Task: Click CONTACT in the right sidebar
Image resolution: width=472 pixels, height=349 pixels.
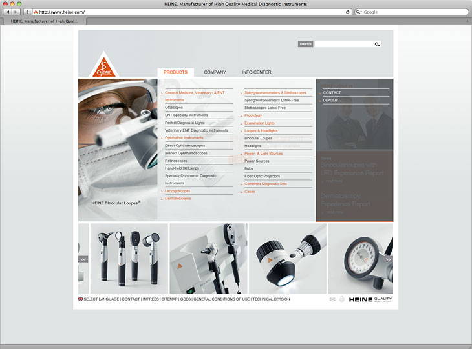Action: (332, 92)
